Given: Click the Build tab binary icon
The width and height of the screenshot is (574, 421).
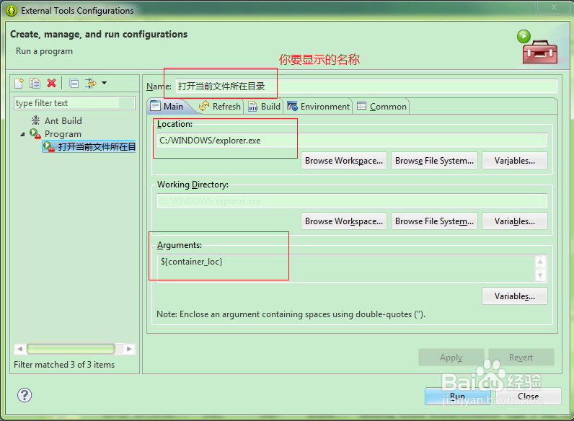Looking at the screenshot, I should (x=253, y=107).
